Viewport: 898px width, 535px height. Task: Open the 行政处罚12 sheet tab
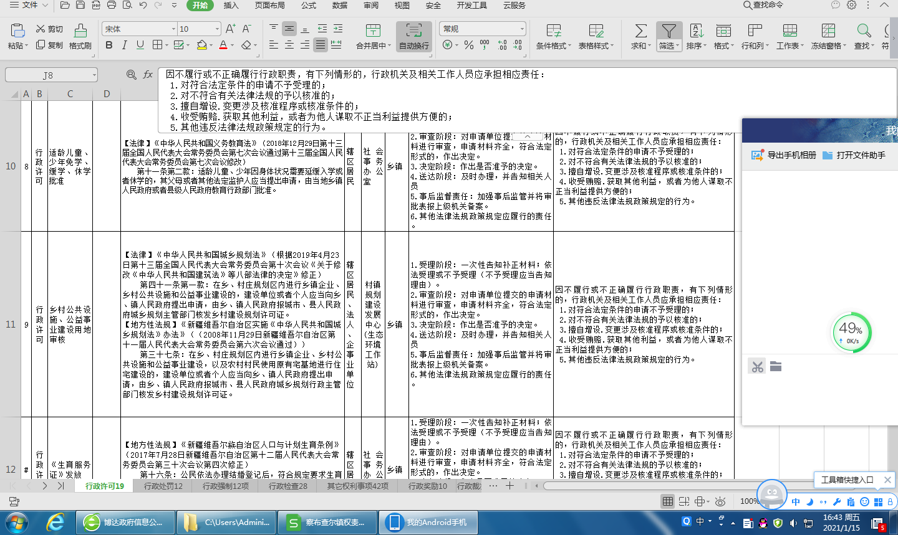point(163,486)
